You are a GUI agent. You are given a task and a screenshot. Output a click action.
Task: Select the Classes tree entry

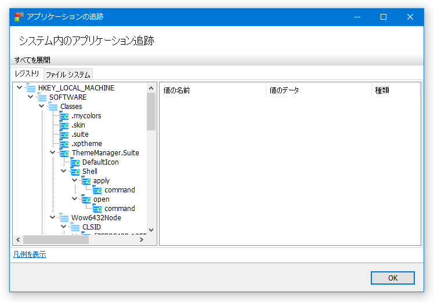[71, 107]
